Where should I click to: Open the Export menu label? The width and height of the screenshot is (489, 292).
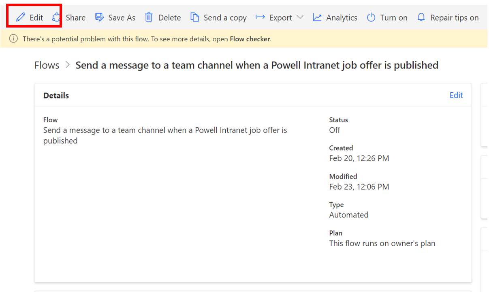click(x=281, y=18)
